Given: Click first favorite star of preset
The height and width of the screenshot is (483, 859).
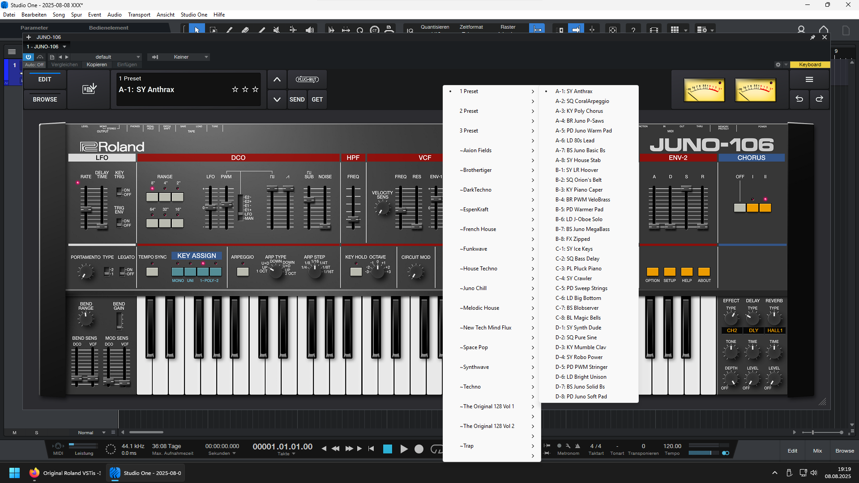Looking at the screenshot, I should 235,90.
